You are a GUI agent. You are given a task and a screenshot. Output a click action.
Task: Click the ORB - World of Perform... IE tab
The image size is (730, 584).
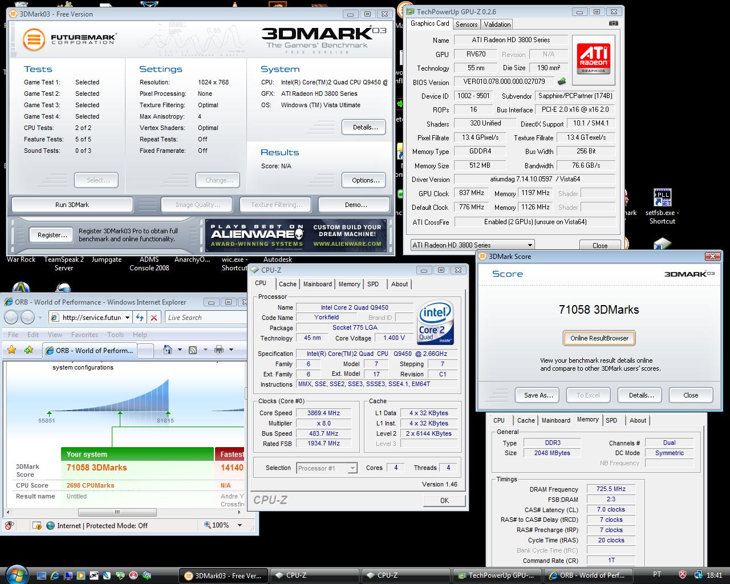pos(89,350)
